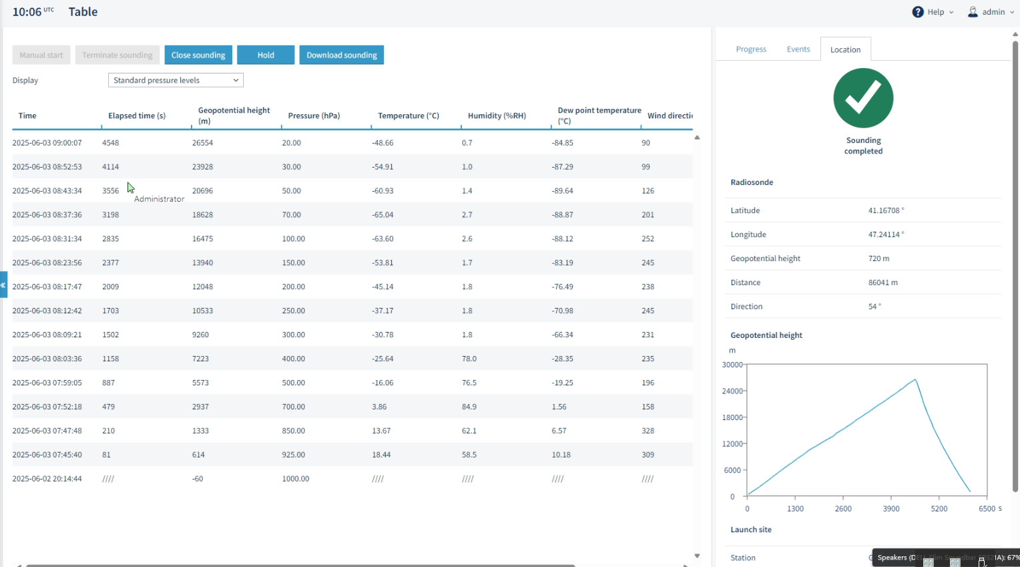Switch to the Progress tab
The height and width of the screenshot is (567, 1020).
tap(751, 49)
